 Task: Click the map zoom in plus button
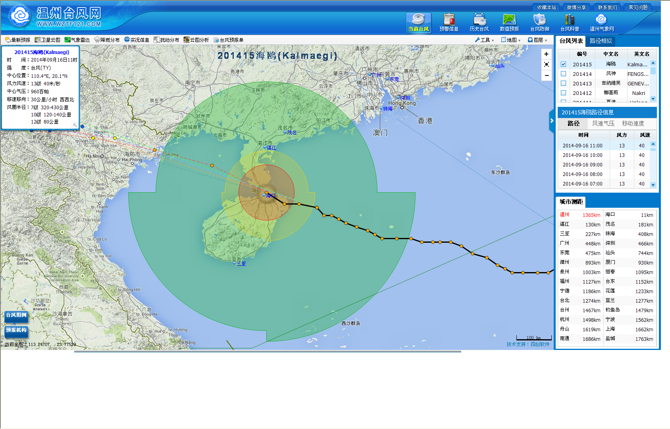coord(546,54)
